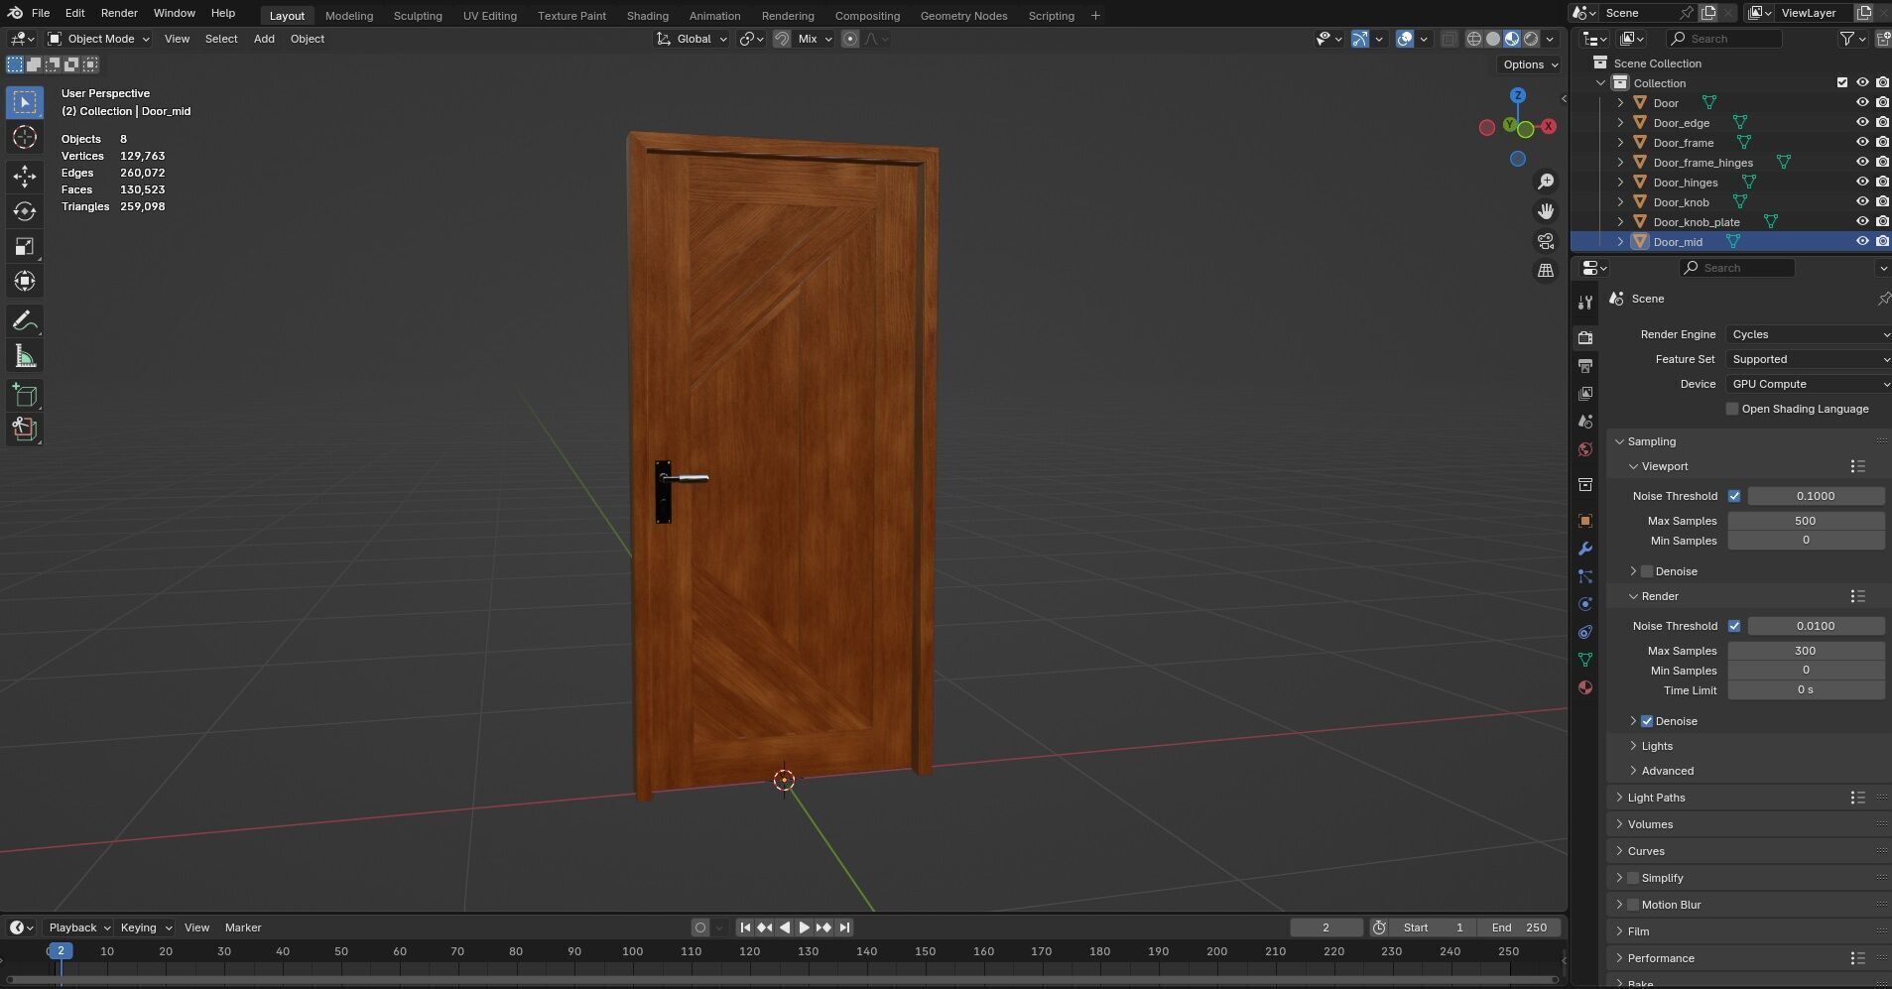Open the Object Data properties tab

1585,660
